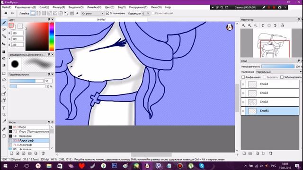Flip view icon in Navigator panel

tap(282, 25)
